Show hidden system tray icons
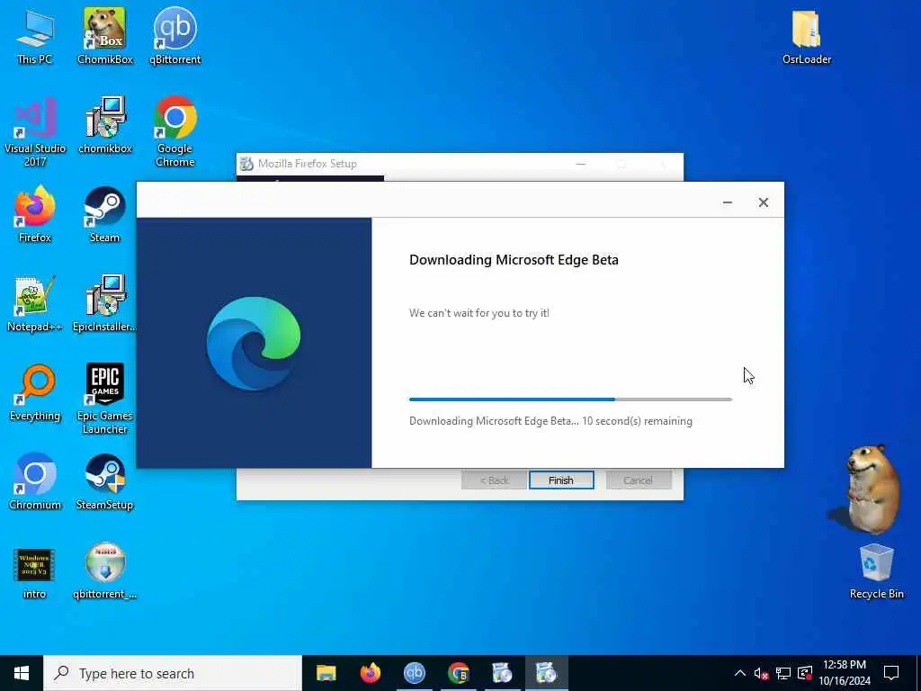Screen dimensions: 921x691 click(740, 673)
